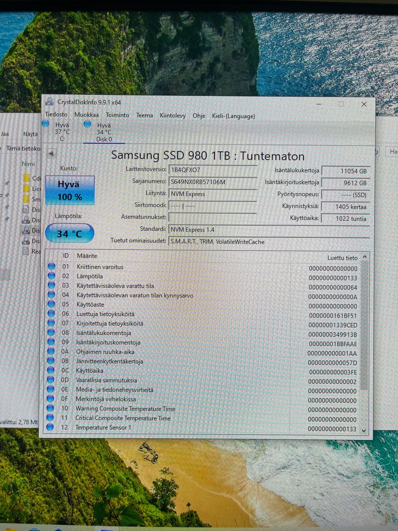Screen dimensions: 398x531
Task: Click status orb for row 06 Luettuja tietoyksiköitä
Action: tap(51, 314)
